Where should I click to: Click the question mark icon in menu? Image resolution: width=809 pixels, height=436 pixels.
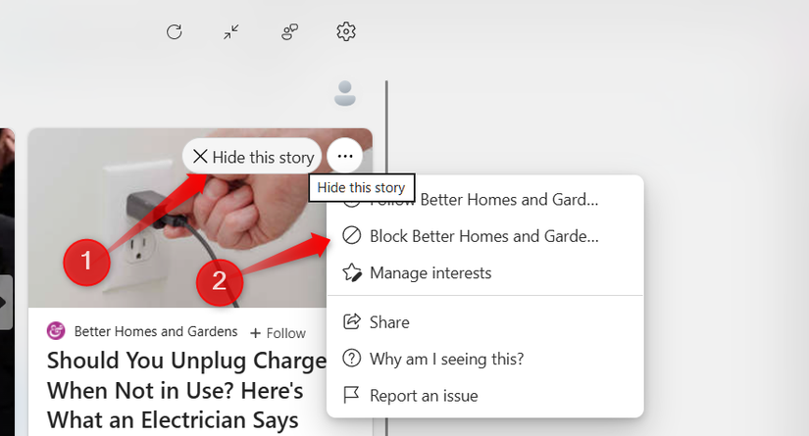point(351,360)
